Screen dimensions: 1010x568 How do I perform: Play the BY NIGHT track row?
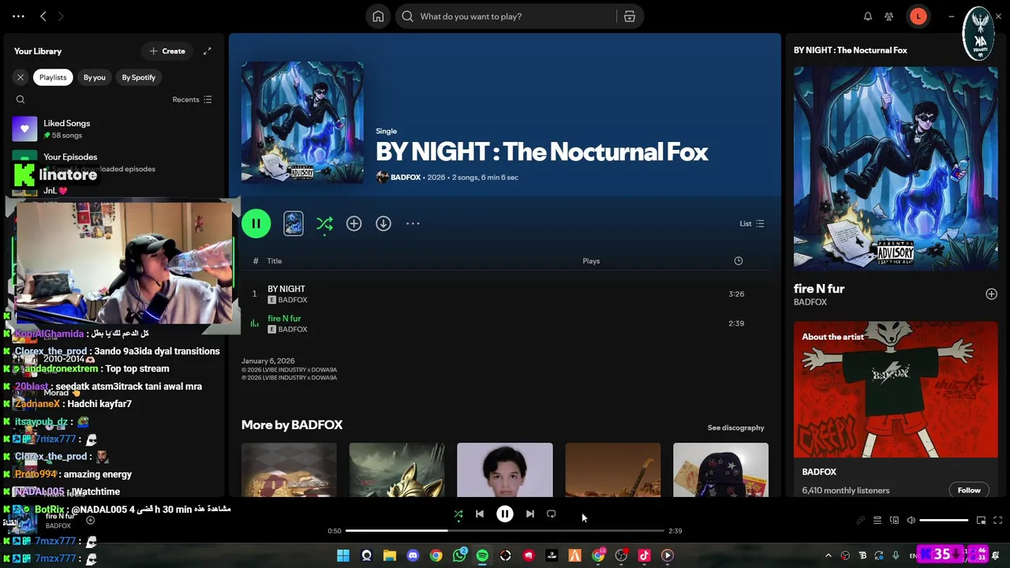[505, 294]
